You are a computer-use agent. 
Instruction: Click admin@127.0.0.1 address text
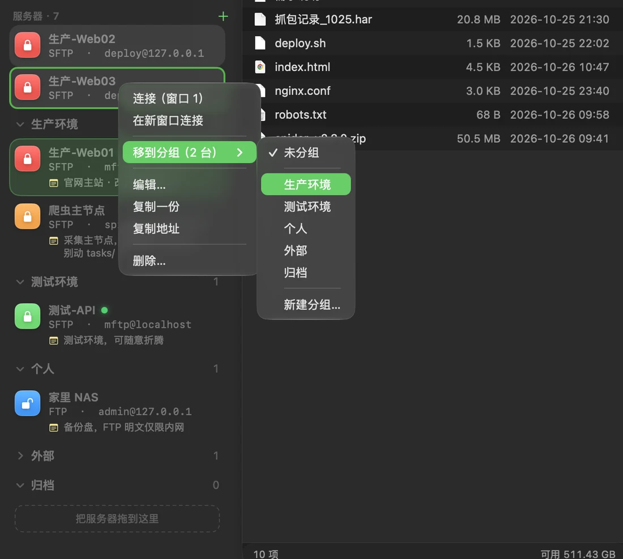(x=145, y=412)
